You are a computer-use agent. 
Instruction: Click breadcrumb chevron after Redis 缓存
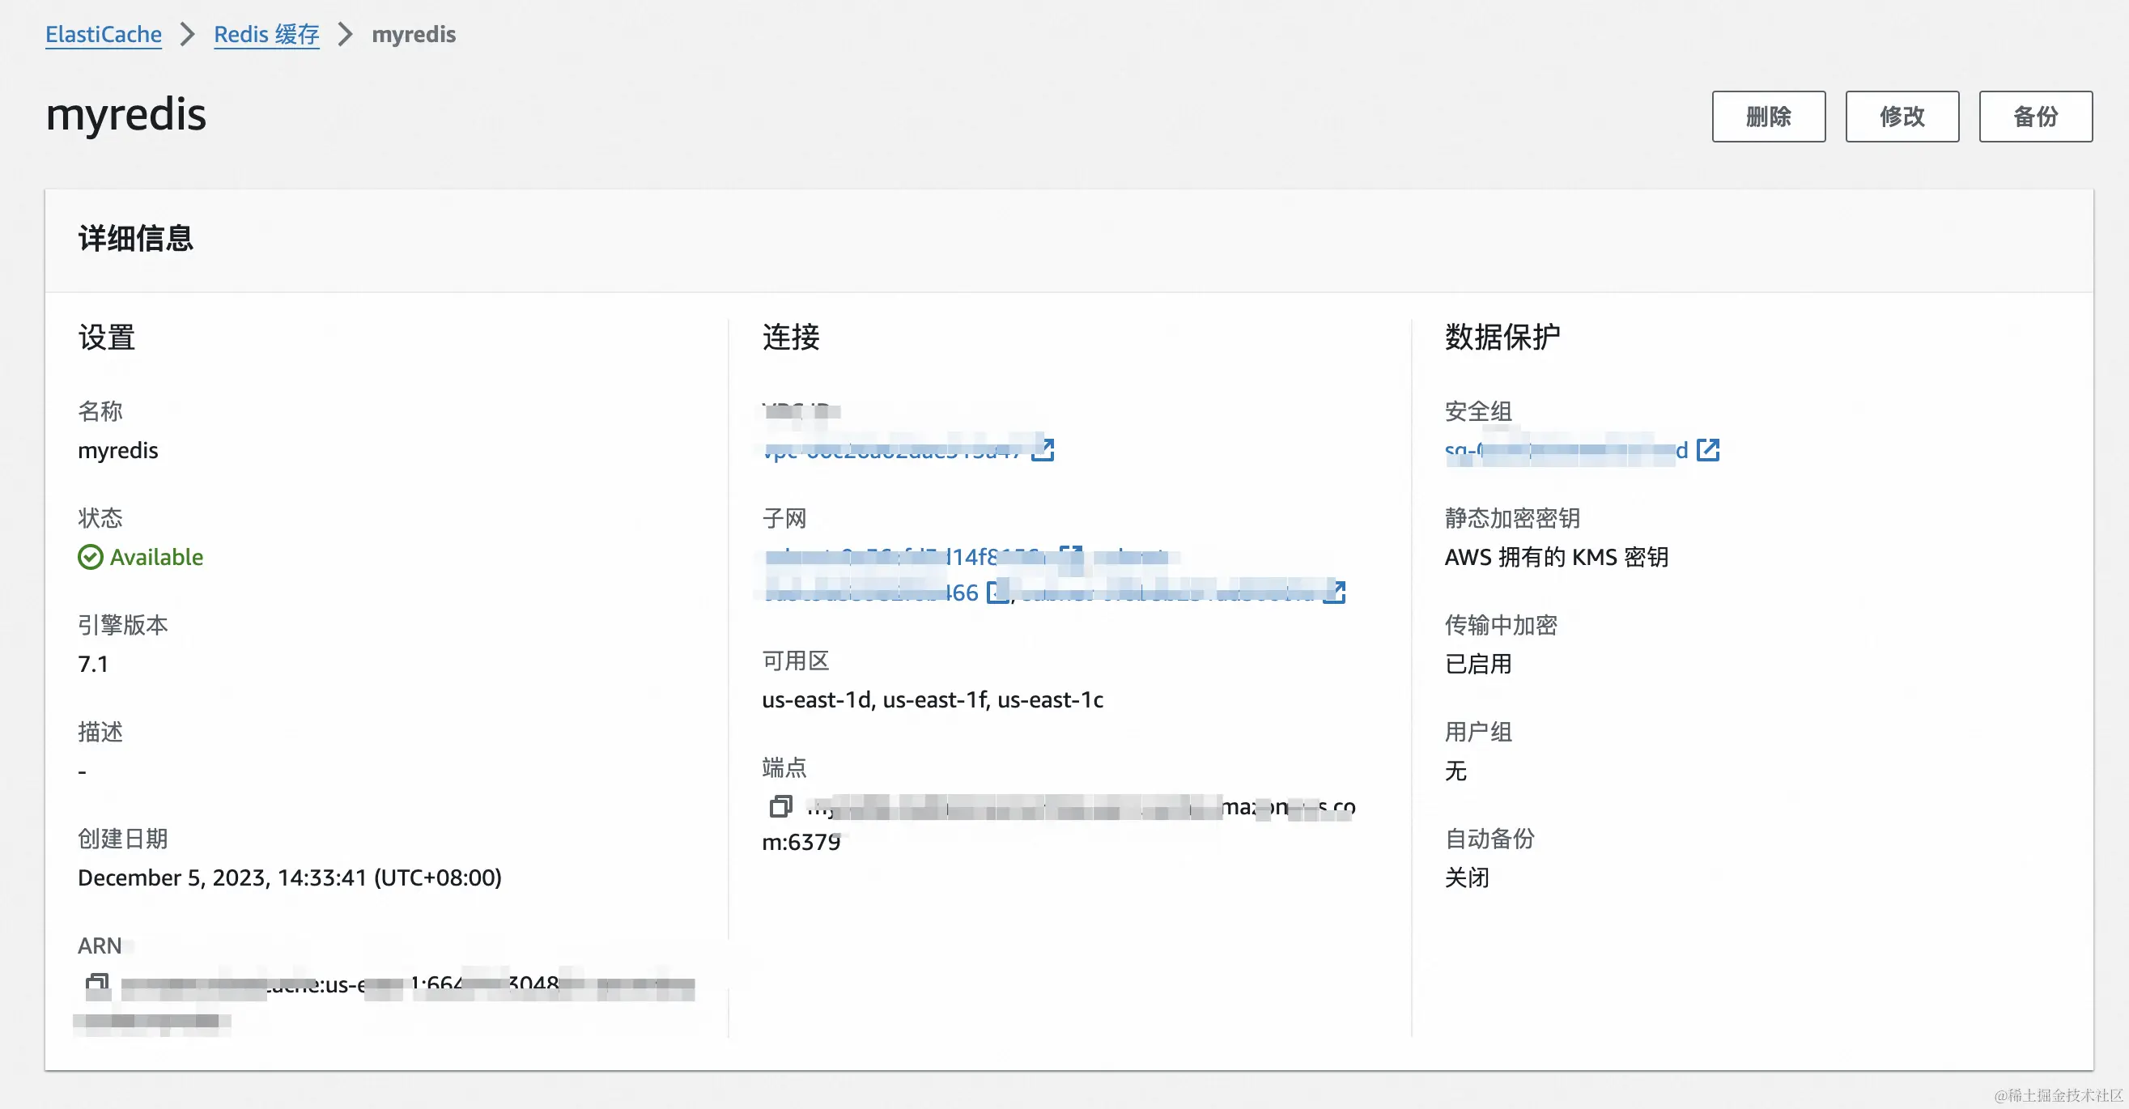coord(346,35)
